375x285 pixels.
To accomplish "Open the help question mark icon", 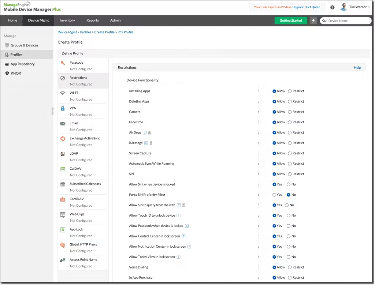I will point(333,7).
